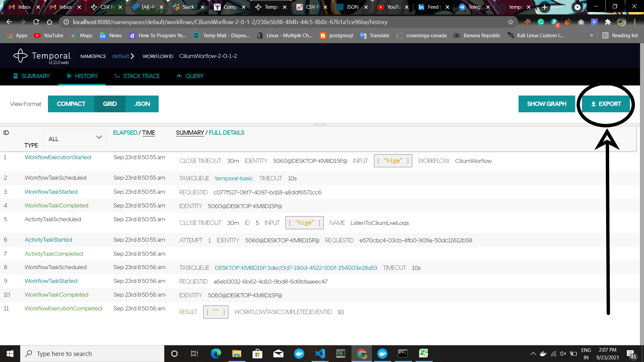Open Visual Studio Code from taskbar
This screenshot has height=362, width=644.
[320, 354]
